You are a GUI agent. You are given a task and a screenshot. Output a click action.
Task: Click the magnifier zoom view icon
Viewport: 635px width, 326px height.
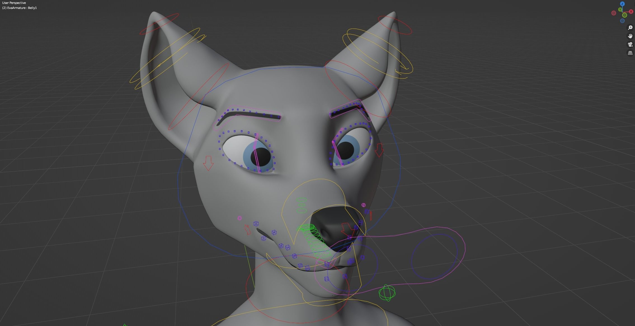630,27
